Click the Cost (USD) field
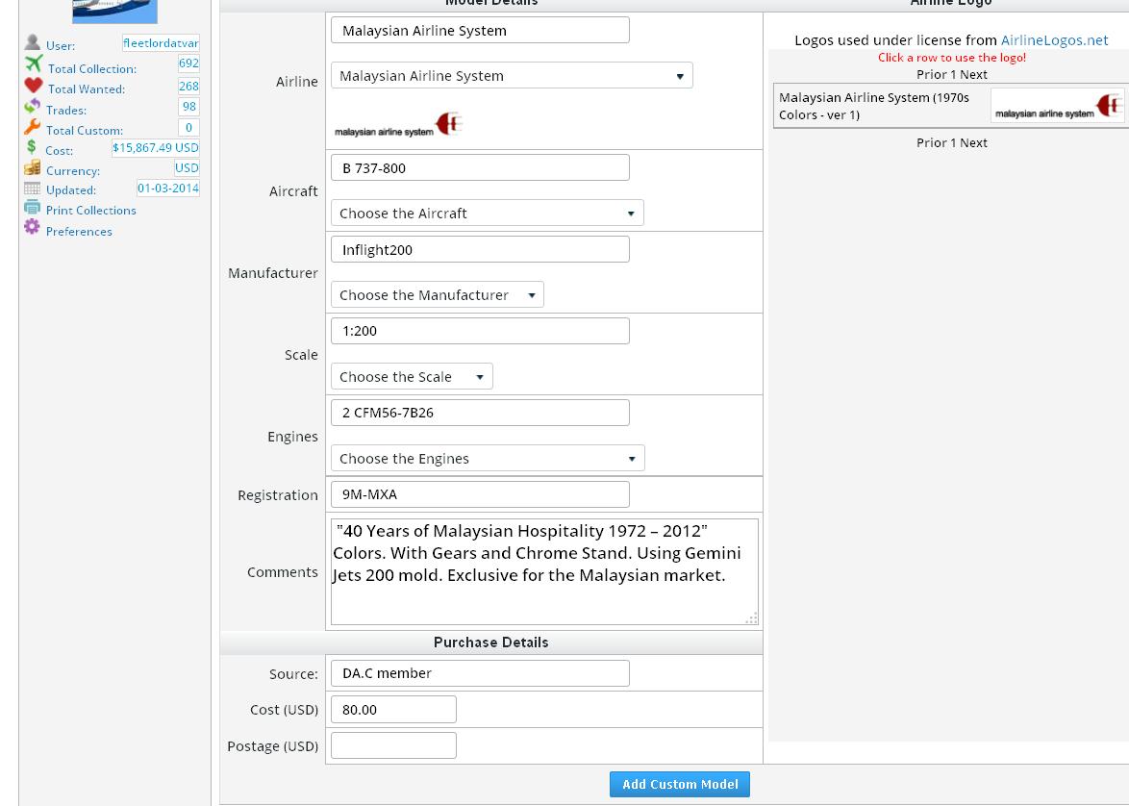Viewport: 1129px width, 806px height. point(393,710)
